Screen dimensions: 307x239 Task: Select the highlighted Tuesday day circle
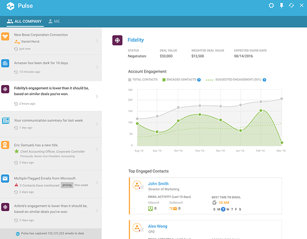pyautogui.click(x=223, y=209)
